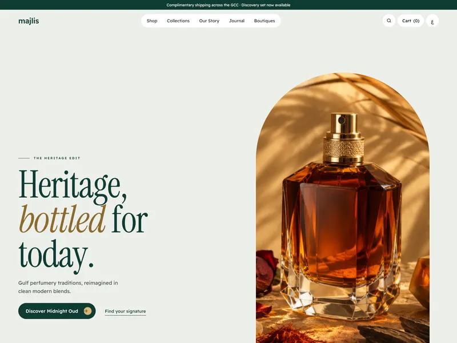Click arrow icon in Discover Midnight Oud button
Viewport: 457px width, 343px height.
point(87,311)
